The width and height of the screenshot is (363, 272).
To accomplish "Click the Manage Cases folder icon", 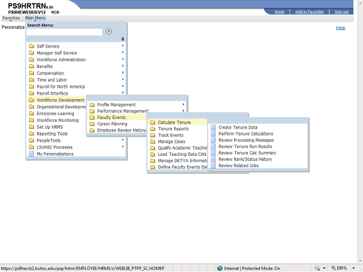I will point(153,141).
